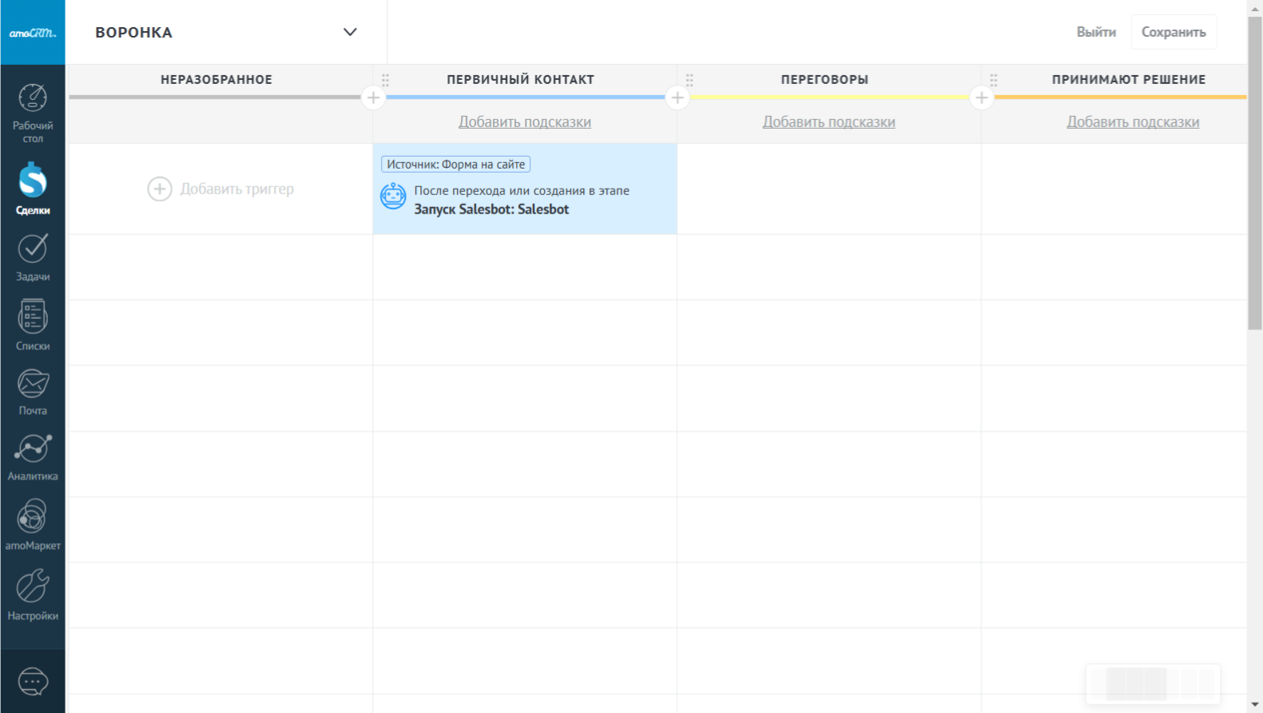Add hints under Первичный контакт stage
Viewport: 1263px width, 713px height.
[524, 121]
